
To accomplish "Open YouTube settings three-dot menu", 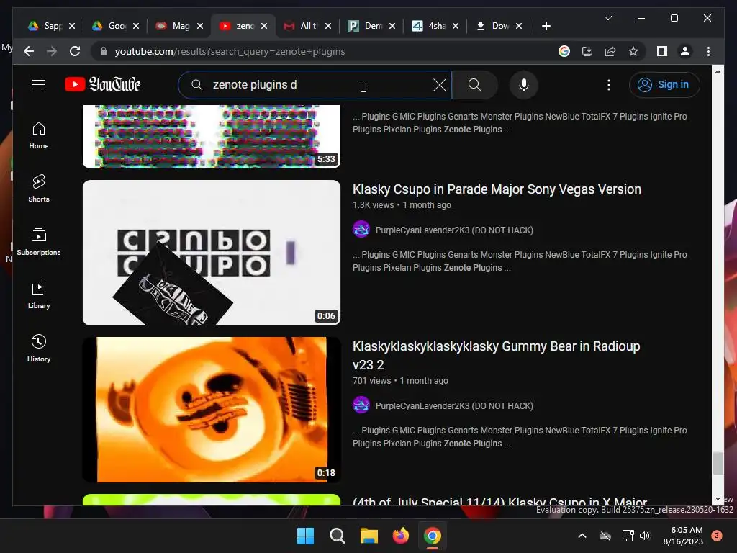I will 609,85.
